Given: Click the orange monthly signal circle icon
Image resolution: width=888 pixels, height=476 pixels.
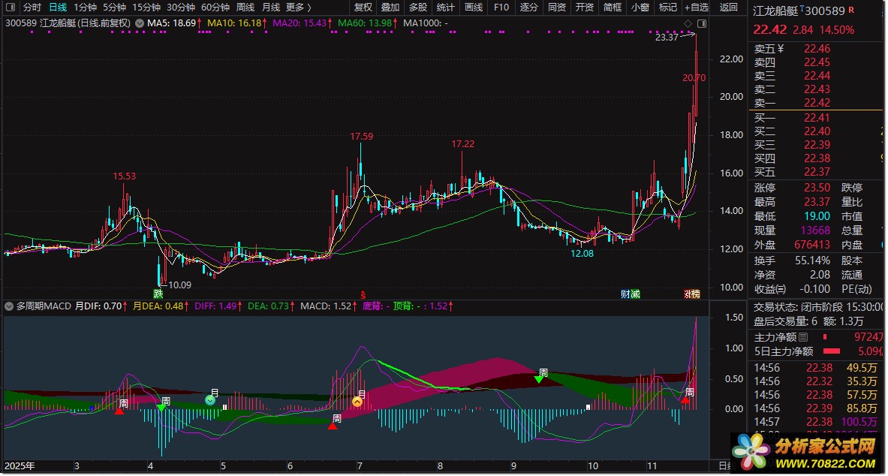Looking at the screenshot, I should click(357, 402).
